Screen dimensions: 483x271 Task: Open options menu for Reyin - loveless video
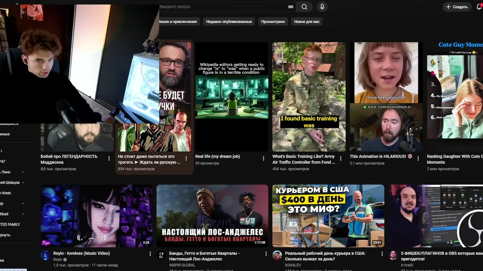pos(150,254)
